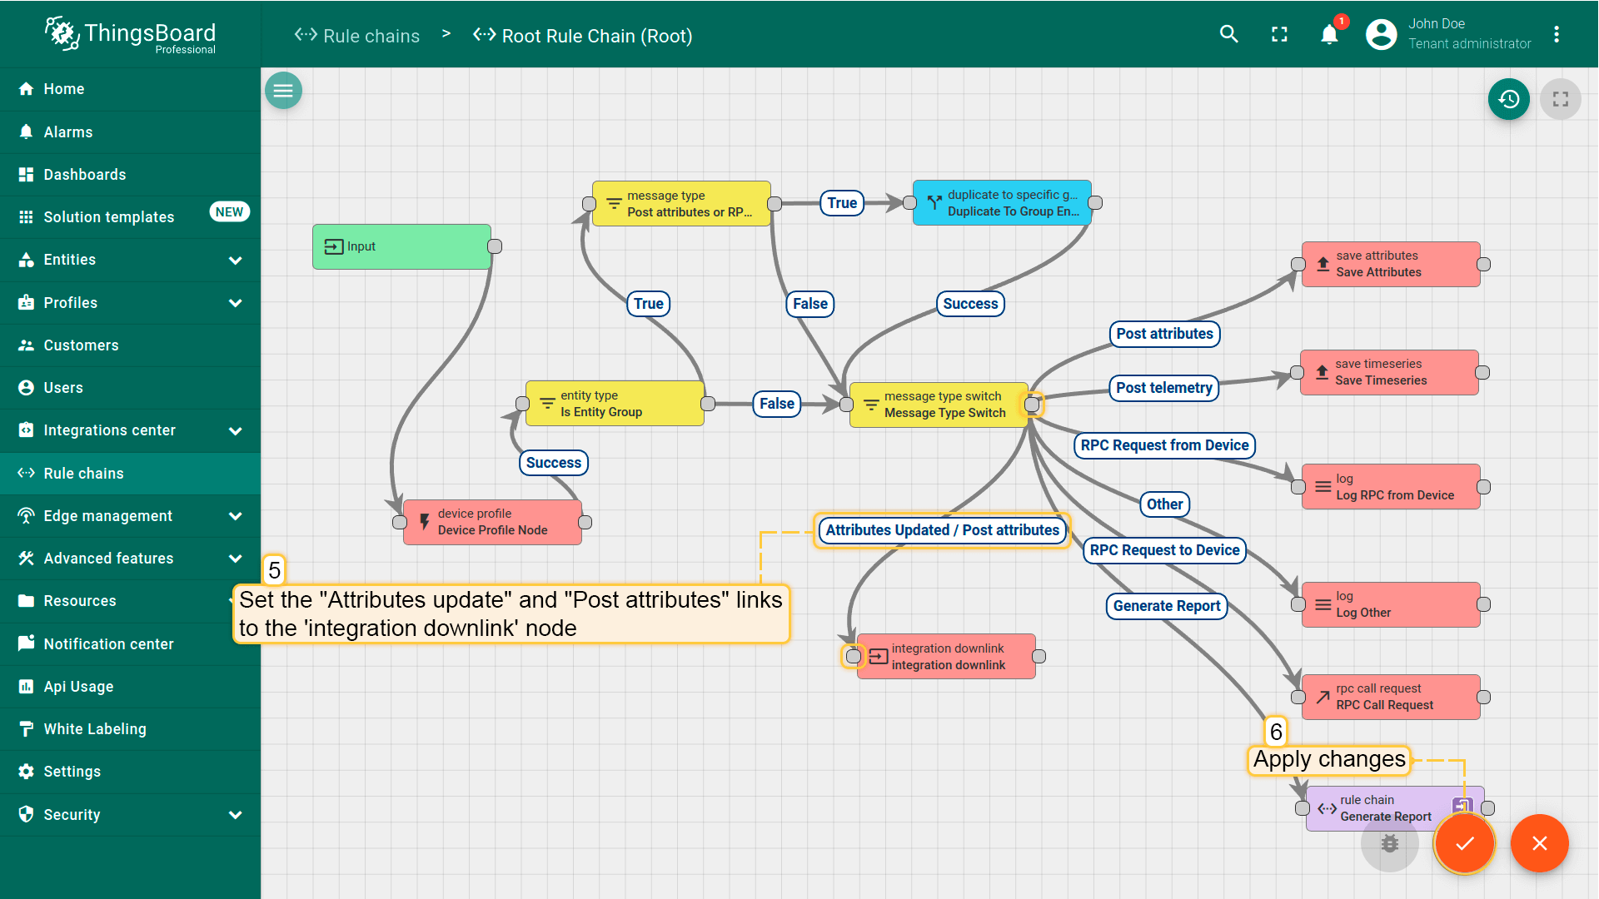Expand the Entities menu section
This screenshot has width=1599, height=899.
point(235,260)
